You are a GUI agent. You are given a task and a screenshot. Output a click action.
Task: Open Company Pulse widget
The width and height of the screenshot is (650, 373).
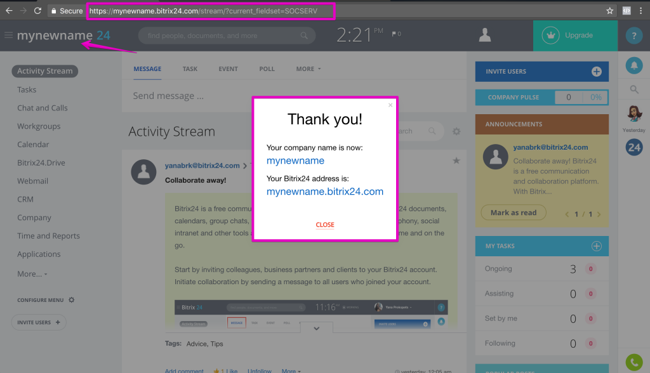tap(542, 98)
